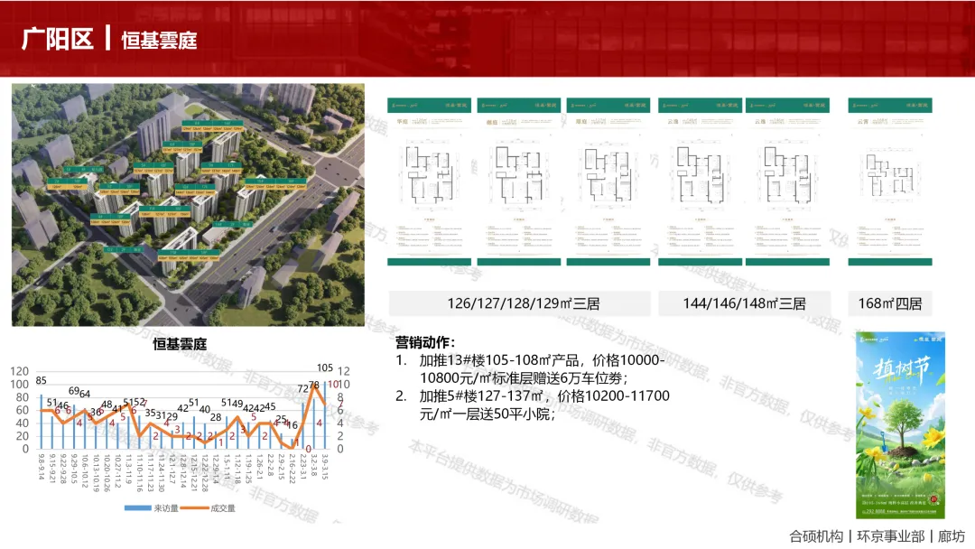Image resolution: width=975 pixels, height=549 pixels.
Task: Select the 168㎡四居 label
Action: coord(890,303)
